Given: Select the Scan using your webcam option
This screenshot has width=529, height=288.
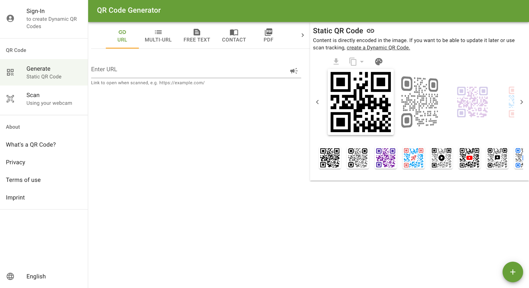Looking at the screenshot, I should (x=44, y=99).
